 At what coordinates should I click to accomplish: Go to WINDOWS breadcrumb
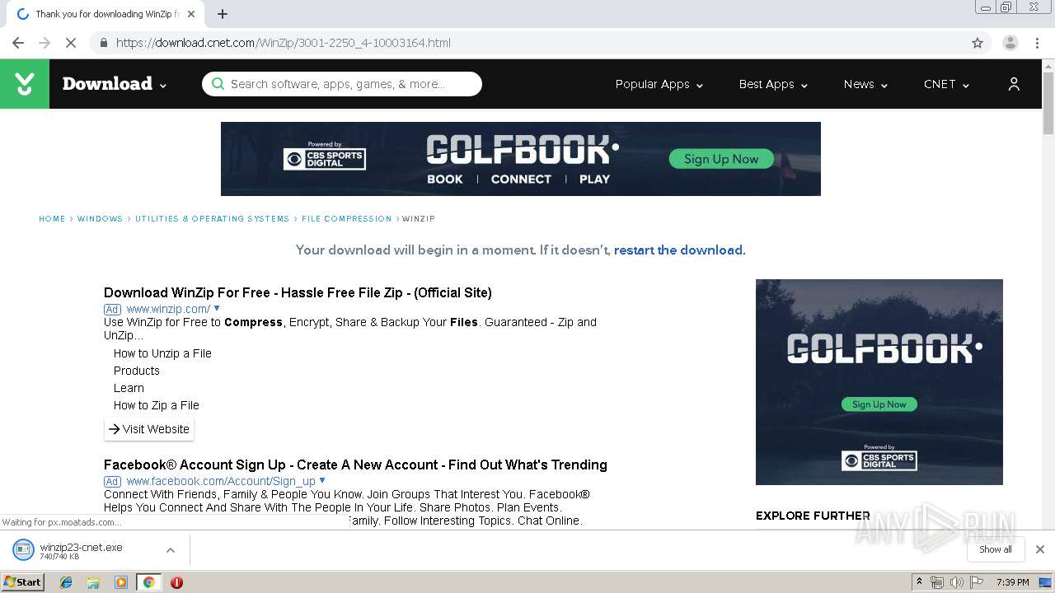(x=100, y=219)
